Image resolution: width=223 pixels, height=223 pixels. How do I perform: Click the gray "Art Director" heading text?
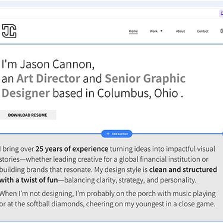pos(48,78)
